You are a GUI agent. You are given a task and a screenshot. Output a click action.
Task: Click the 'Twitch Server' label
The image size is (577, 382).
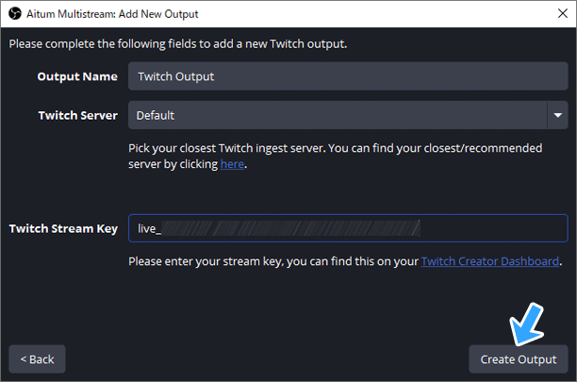pyautogui.click(x=78, y=116)
